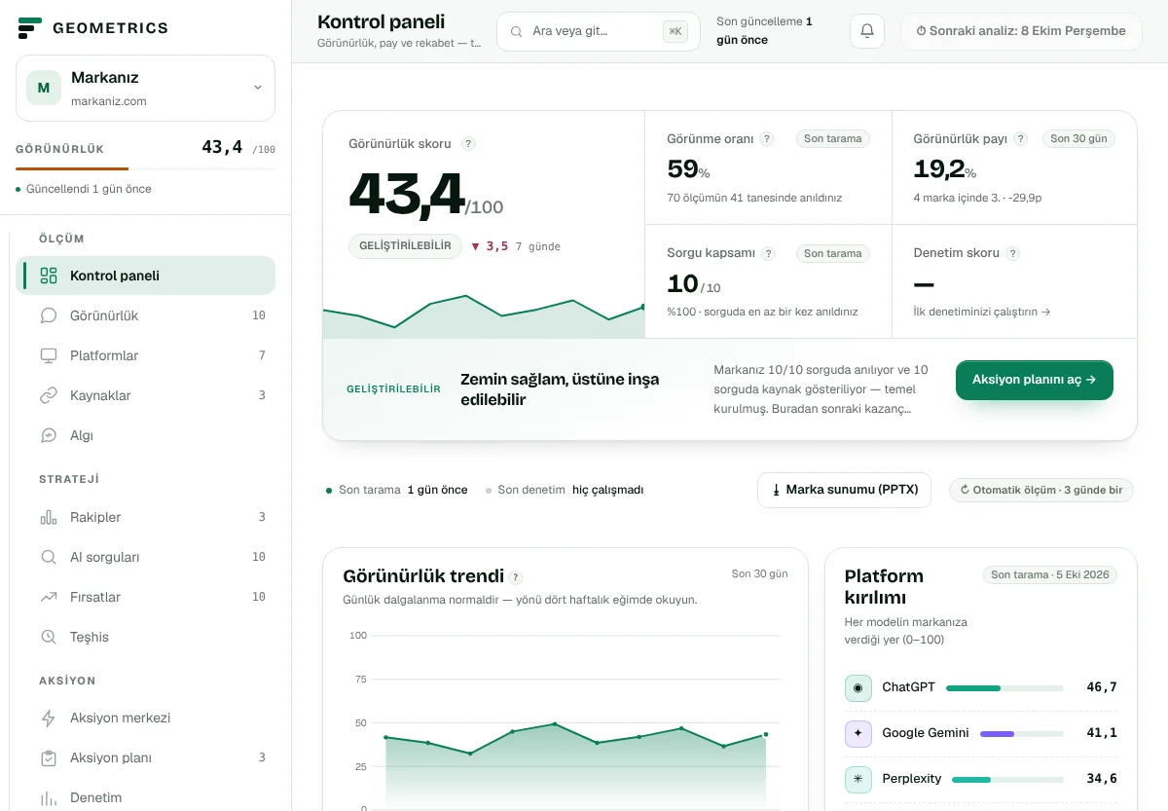The width and height of the screenshot is (1168, 811).
Task: Click the Fırsatlar trend arrow icon
Action: tap(49, 597)
